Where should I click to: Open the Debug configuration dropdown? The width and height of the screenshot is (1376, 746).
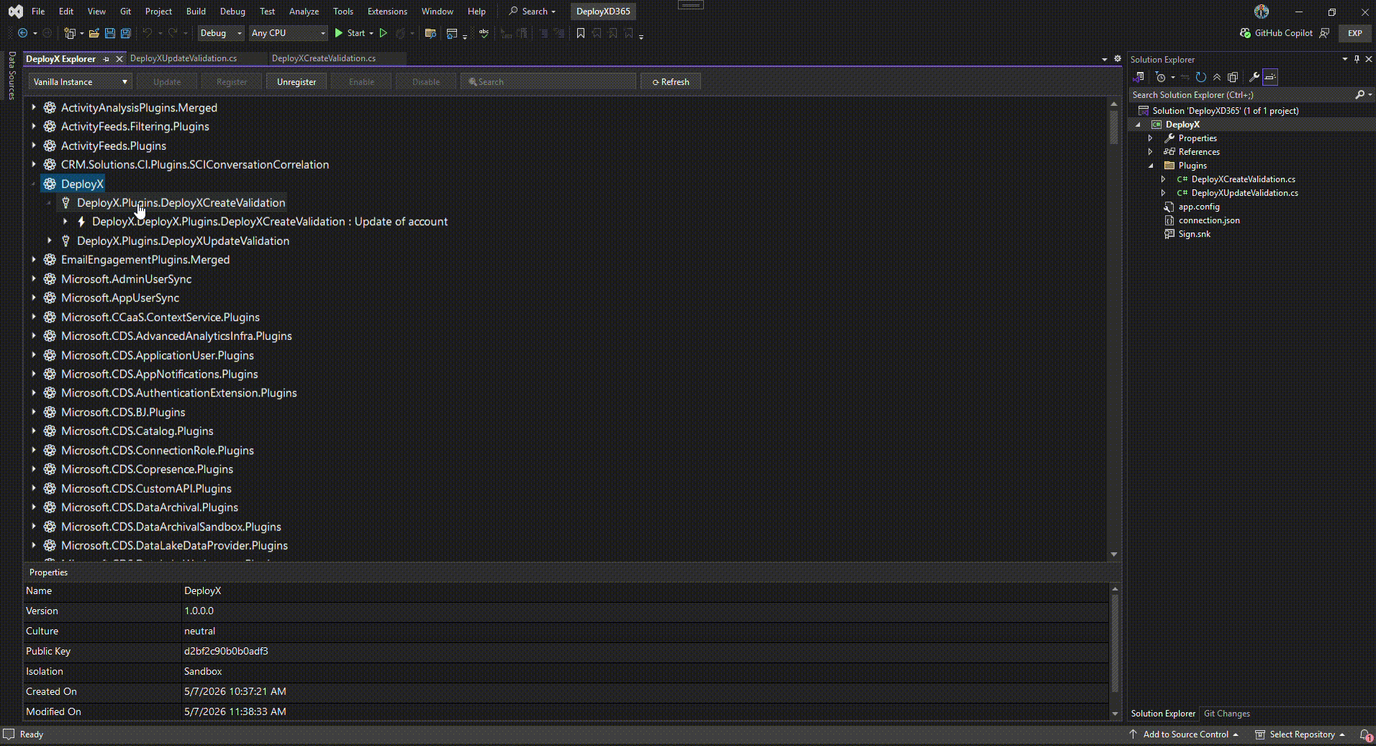[x=221, y=33]
